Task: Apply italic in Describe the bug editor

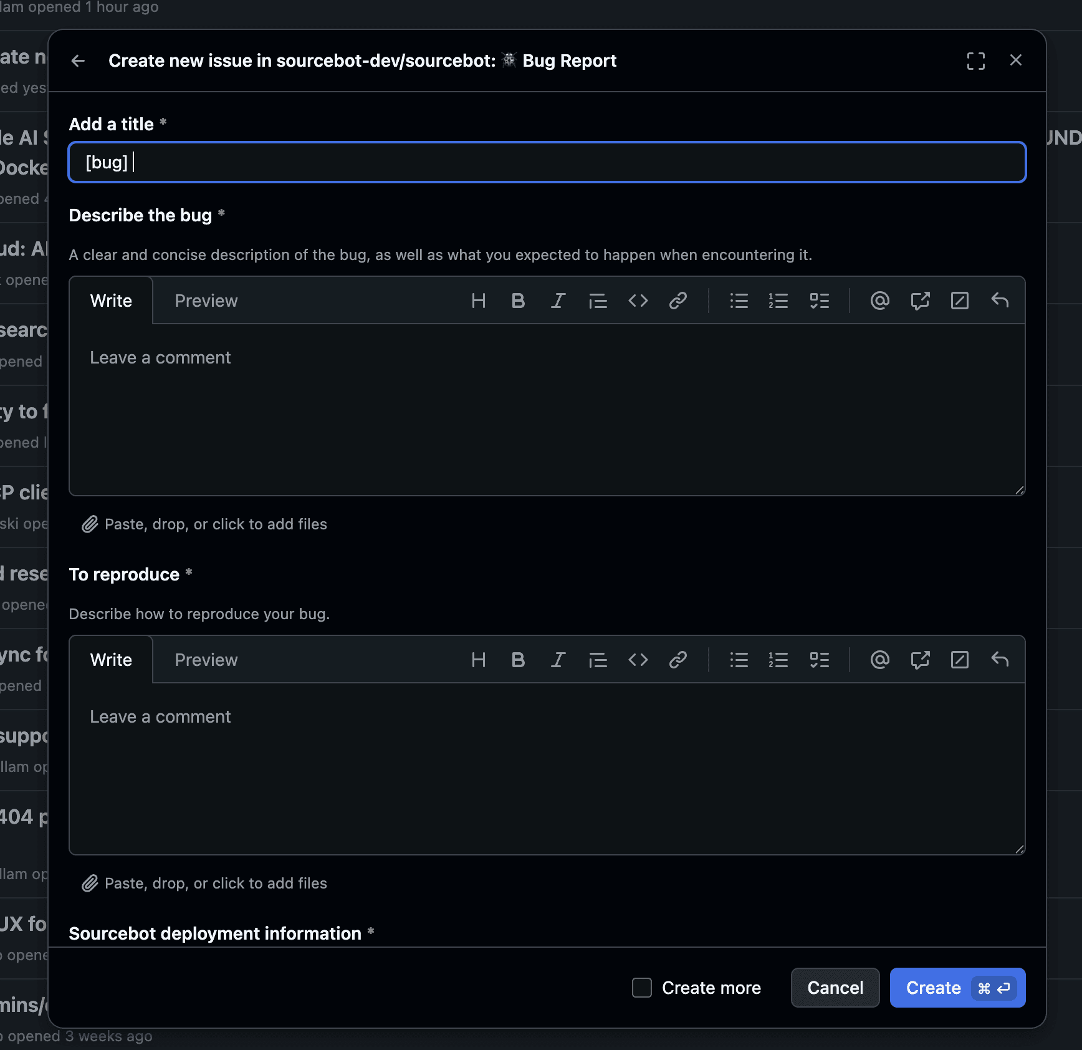Action: 558,301
